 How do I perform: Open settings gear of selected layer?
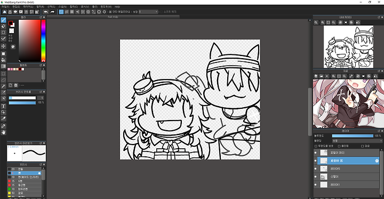tap(377, 161)
